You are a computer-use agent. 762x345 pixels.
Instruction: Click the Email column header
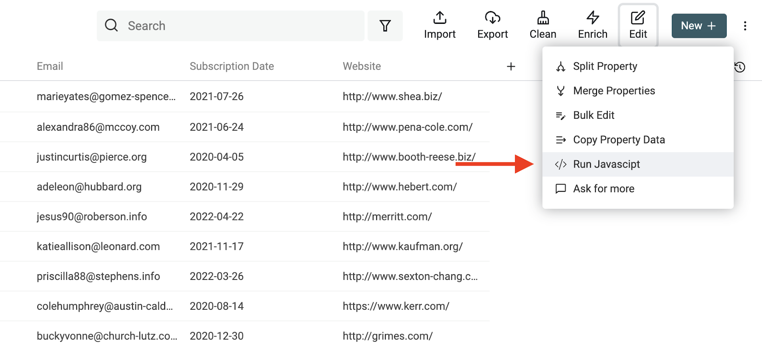[50, 66]
